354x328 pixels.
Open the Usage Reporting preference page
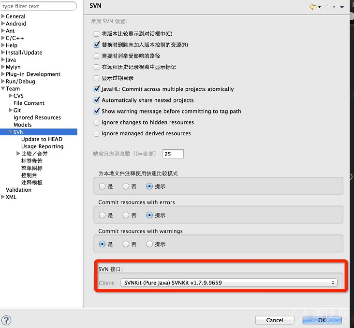point(42,146)
